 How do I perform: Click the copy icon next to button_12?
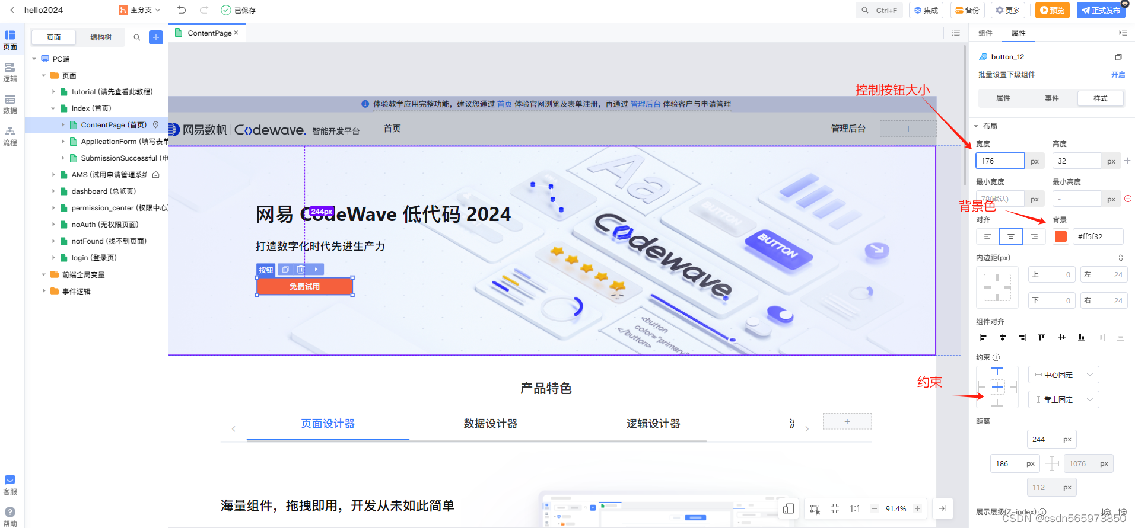tap(1118, 57)
